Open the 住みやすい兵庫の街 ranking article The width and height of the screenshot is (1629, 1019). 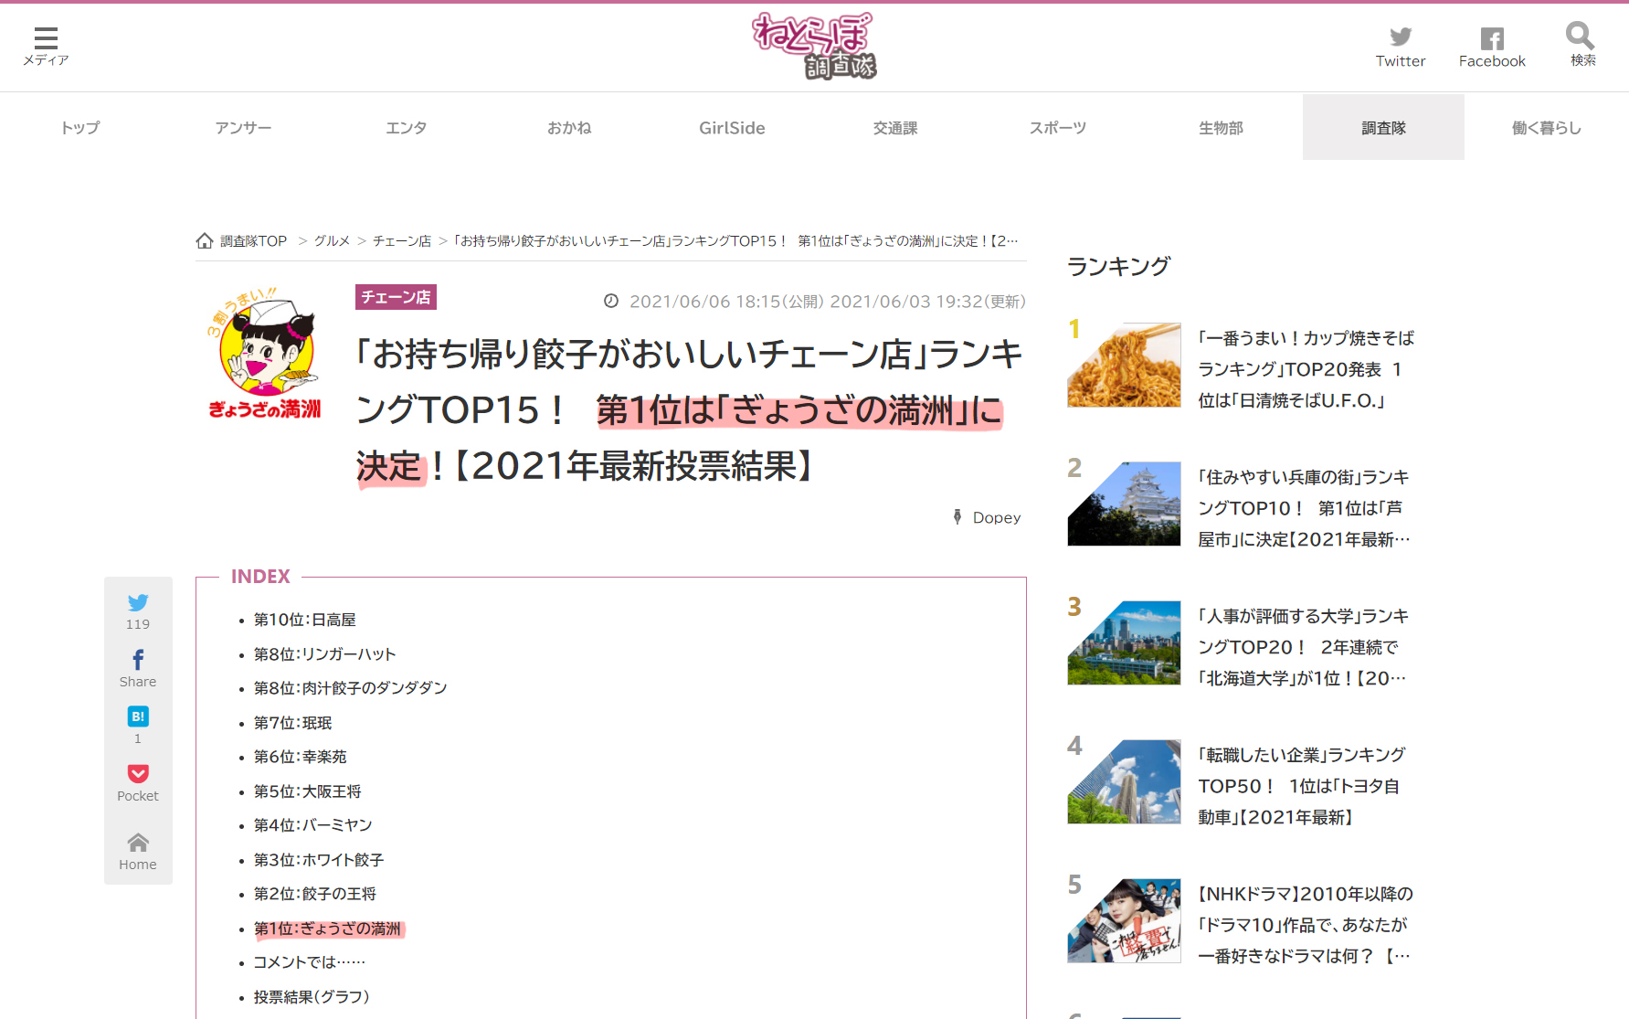tap(1305, 508)
